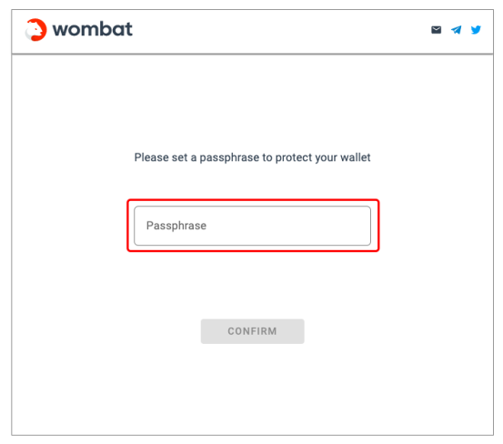503x444 pixels.
Task: Select the wombat animal head logo
Action: (x=36, y=30)
